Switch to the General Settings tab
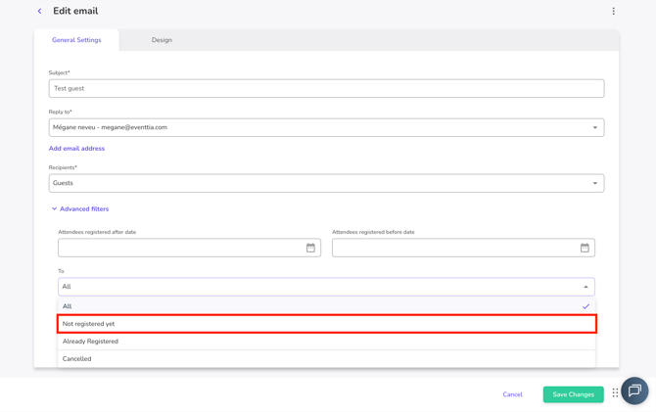 click(76, 40)
